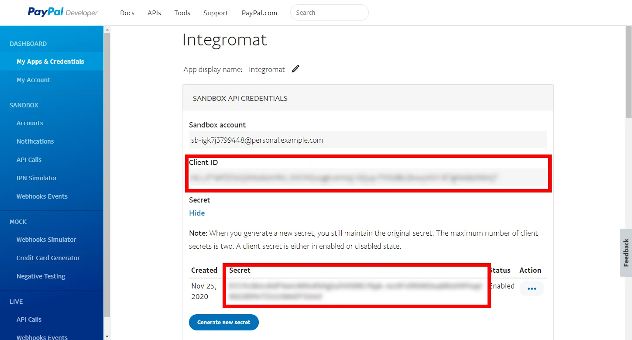
Task: Click the Client ID field
Action: (x=368, y=178)
